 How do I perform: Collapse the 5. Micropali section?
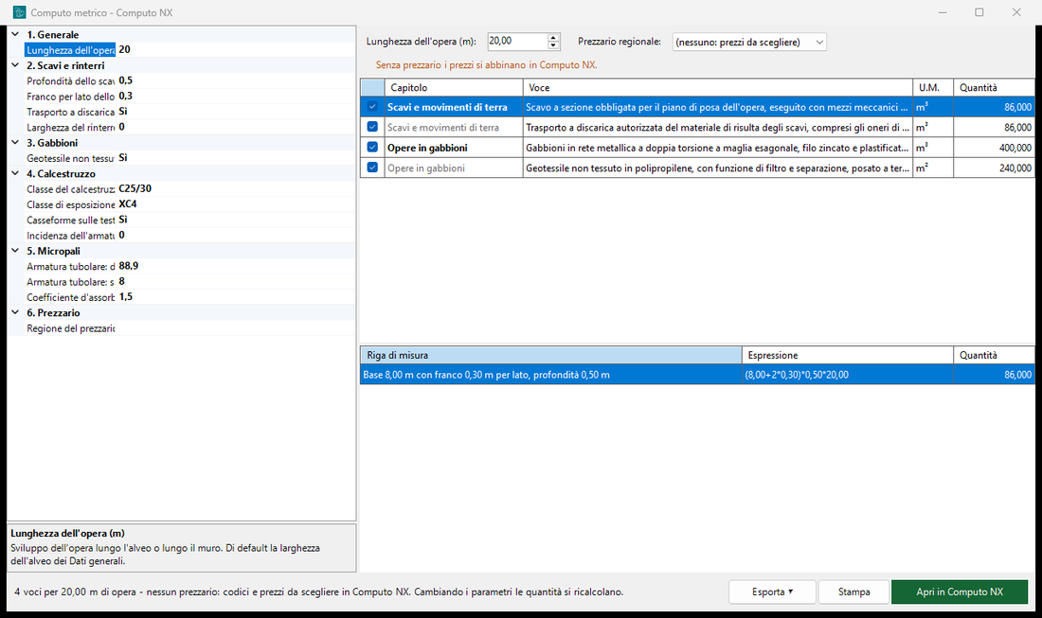pos(15,251)
